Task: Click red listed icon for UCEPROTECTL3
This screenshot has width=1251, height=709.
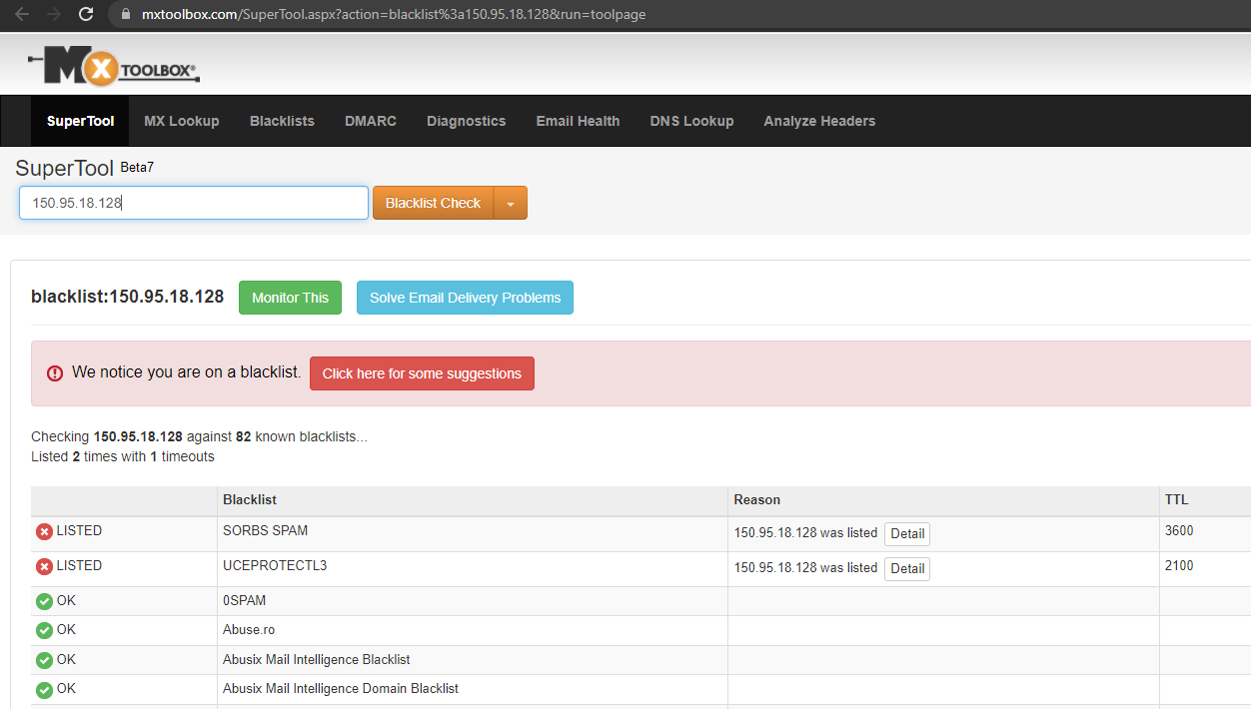Action: pos(44,567)
